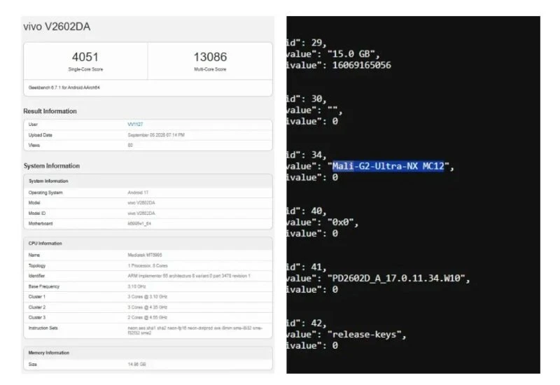Click the Cluster 3 frequency row

tap(148, 318)
